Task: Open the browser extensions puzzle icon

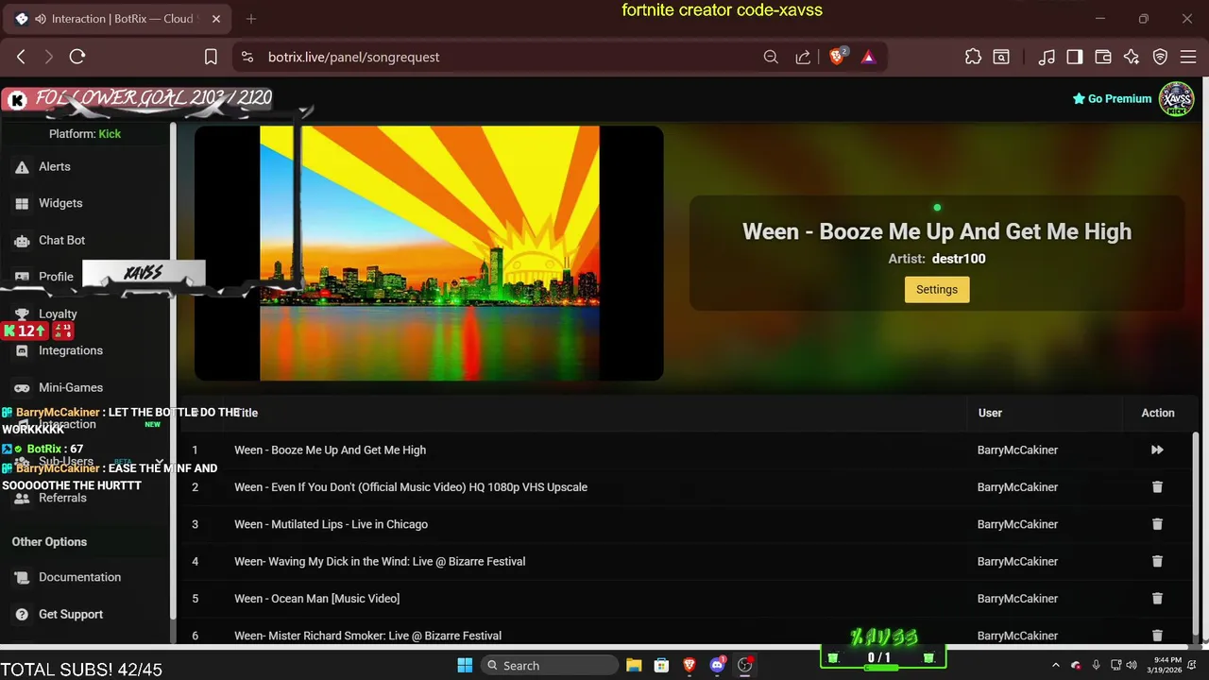Action: point(973,57)
